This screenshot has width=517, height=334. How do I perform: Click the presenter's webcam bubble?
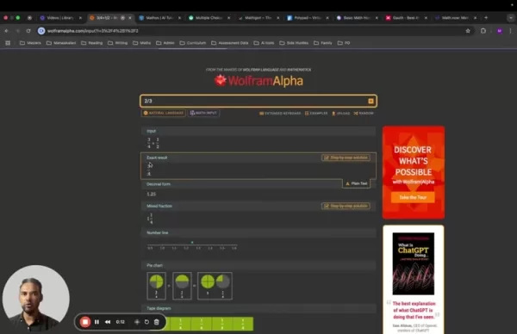coord(35,299)
